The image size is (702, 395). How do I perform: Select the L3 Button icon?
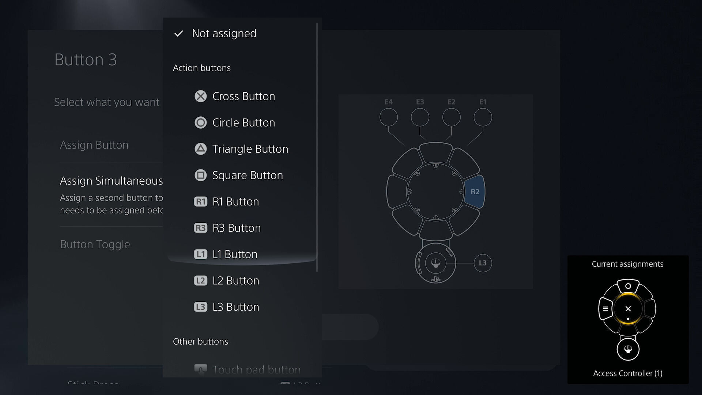(x=200, y=307)
